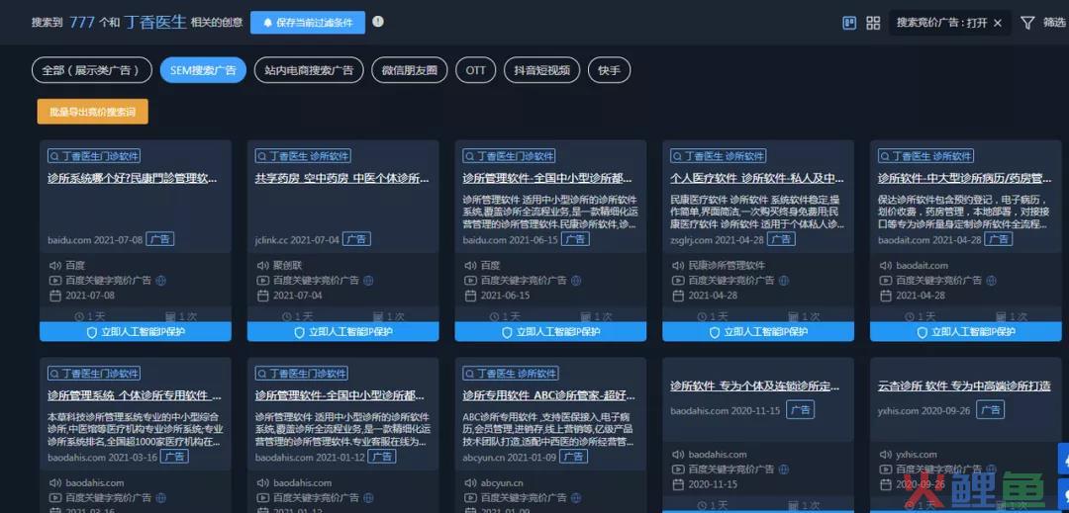Click 立即人工智能IP保护 on baidu.com 2021-06-15 card

click(x=551, y=332)
